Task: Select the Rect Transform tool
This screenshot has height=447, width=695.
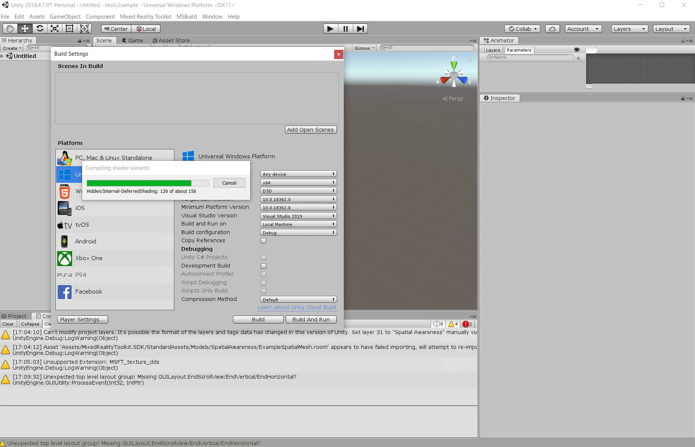Action: pyautogui.click(x=69, y=29)
